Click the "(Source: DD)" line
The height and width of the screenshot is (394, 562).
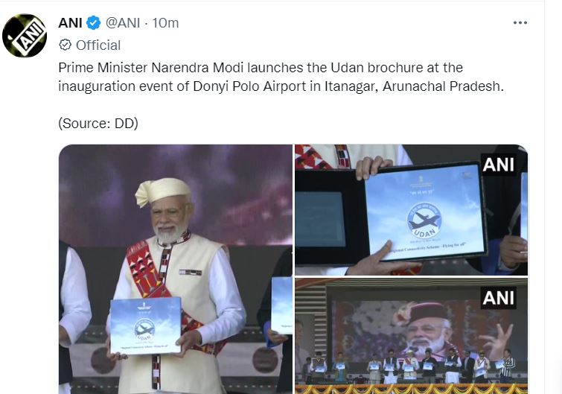[98, 124]
